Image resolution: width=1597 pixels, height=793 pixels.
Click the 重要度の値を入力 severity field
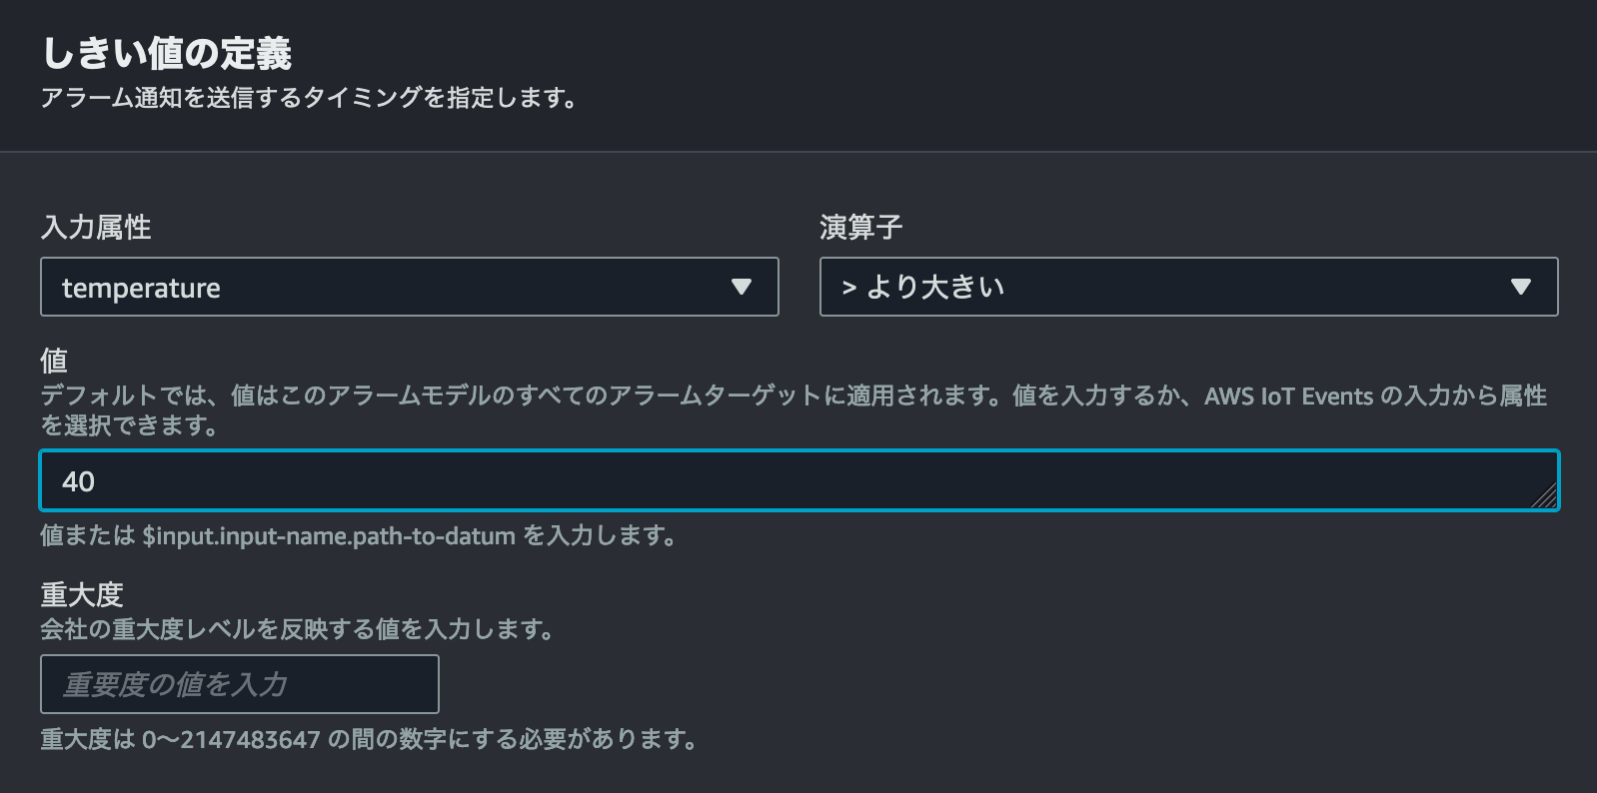(x=240, y=684)
